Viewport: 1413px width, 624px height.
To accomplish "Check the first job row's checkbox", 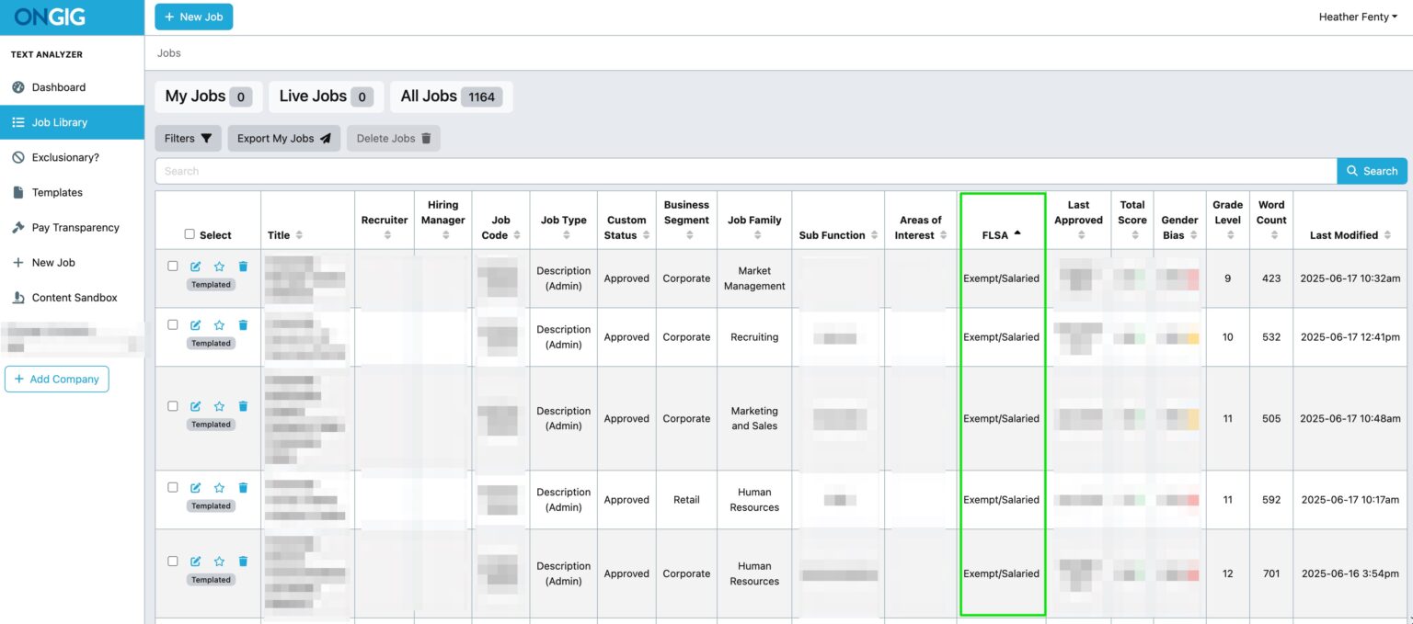I will 173,265.
